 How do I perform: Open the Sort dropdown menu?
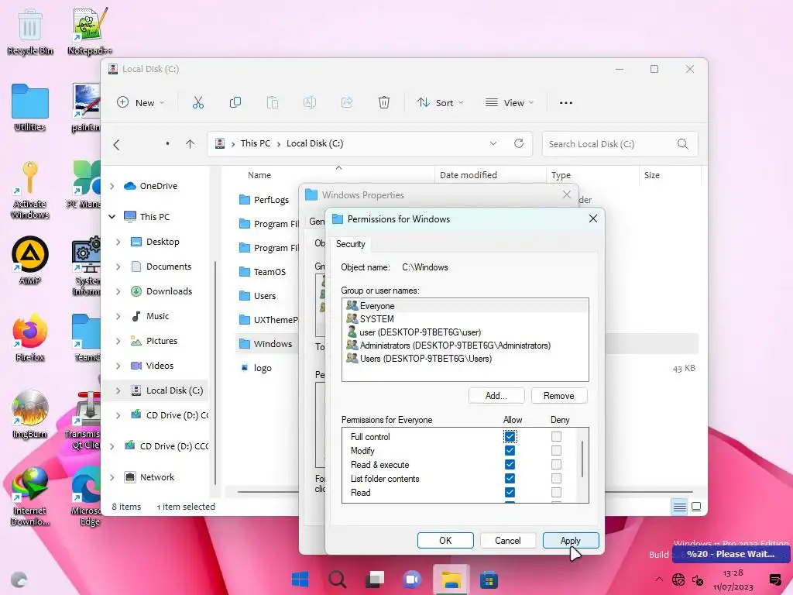click(440, 103)
